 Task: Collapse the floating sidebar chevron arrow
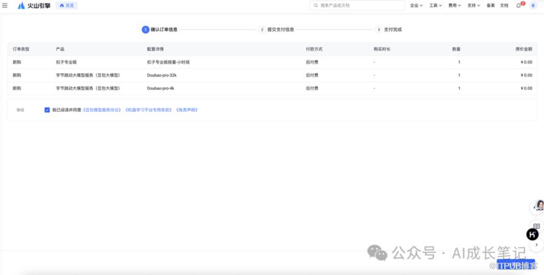[x=537, y=245]
